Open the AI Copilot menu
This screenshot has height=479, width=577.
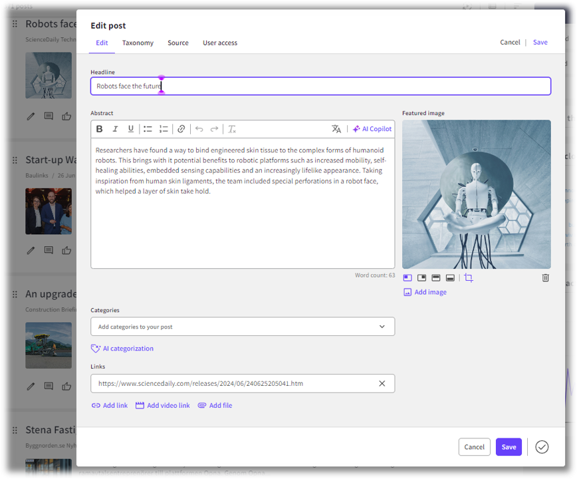tap(372, 129)
